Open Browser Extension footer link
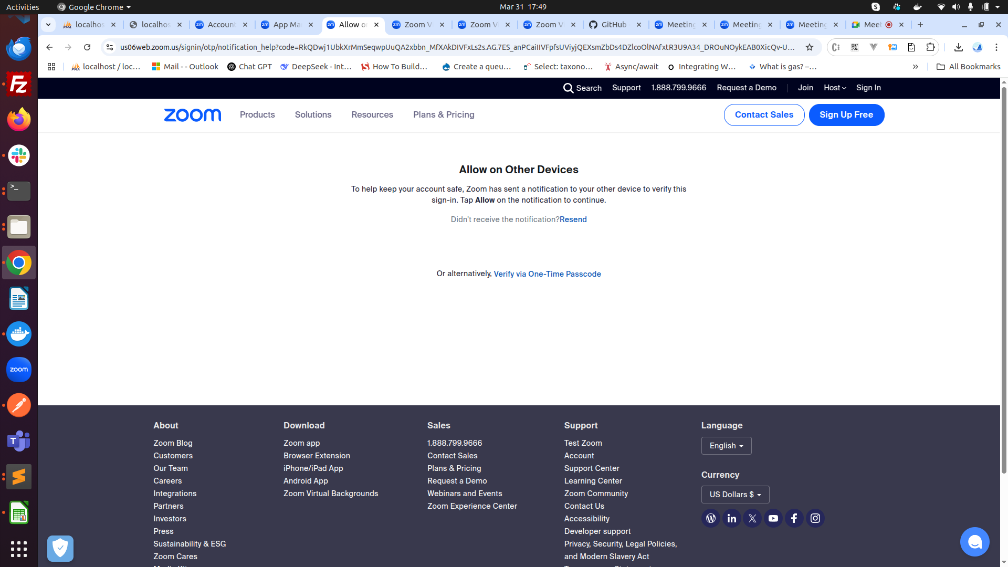 (317, 456)
